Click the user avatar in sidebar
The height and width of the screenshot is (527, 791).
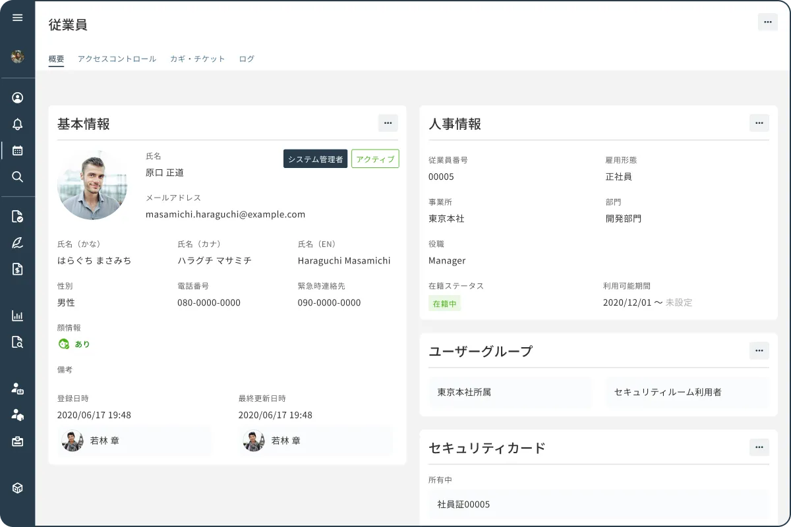(18, 57)
